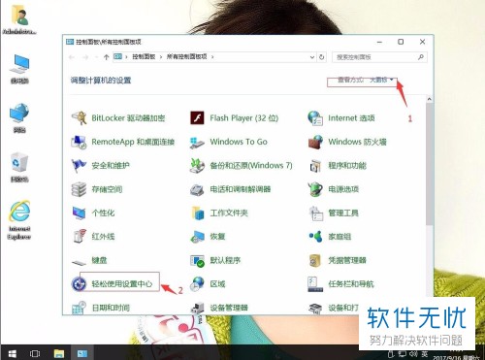Open the Flash Player (32 位) icon
Viewport: 485px width, 360px height.
coord(197,118)
